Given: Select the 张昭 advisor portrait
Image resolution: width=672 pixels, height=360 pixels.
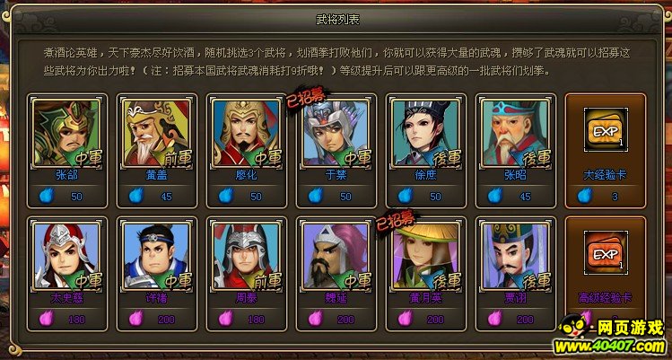Looking at the screenshot, I should (516, 133).
